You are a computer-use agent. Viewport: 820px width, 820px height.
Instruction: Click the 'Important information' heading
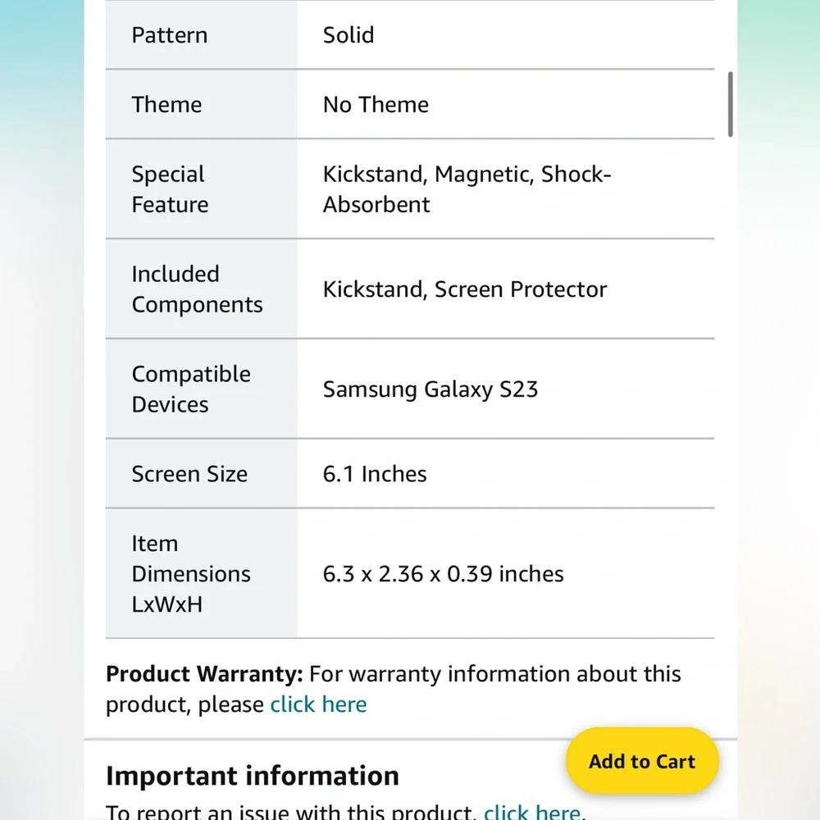click(x=253, y=775)
